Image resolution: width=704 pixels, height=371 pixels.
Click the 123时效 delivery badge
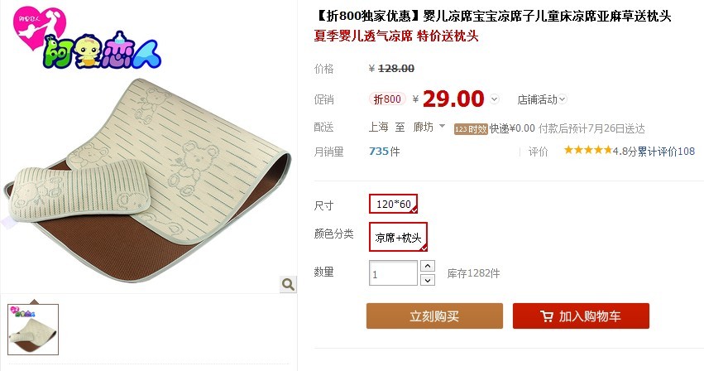[471, 129]
